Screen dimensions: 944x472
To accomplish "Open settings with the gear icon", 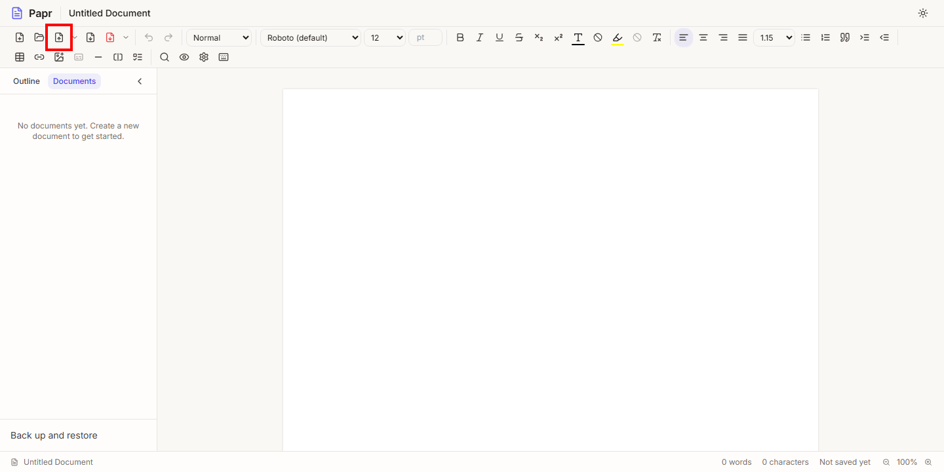I will (x=204, y=57).
